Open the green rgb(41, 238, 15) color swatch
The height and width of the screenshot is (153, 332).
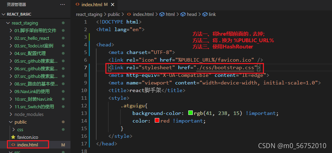pyautogui.click(x=190, y=113)
